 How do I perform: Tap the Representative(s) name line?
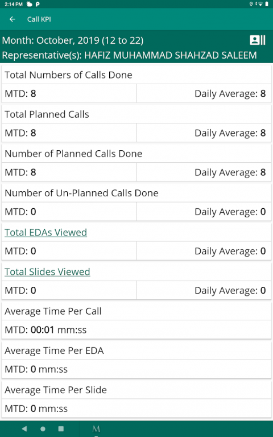tap(129, 55)
